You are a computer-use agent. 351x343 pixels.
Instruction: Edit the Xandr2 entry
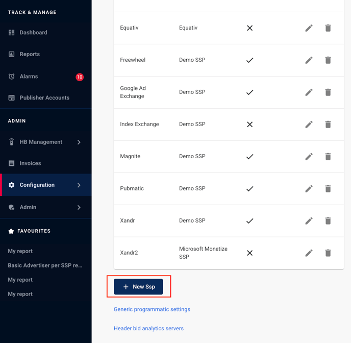[309, 253]
